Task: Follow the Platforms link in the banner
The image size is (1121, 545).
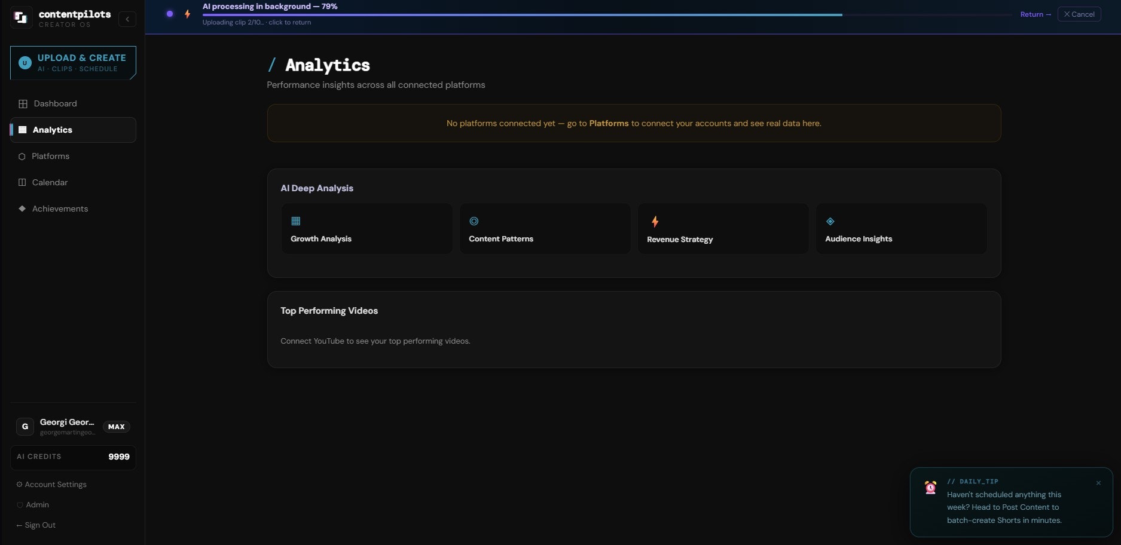Action: click(609, 123)
